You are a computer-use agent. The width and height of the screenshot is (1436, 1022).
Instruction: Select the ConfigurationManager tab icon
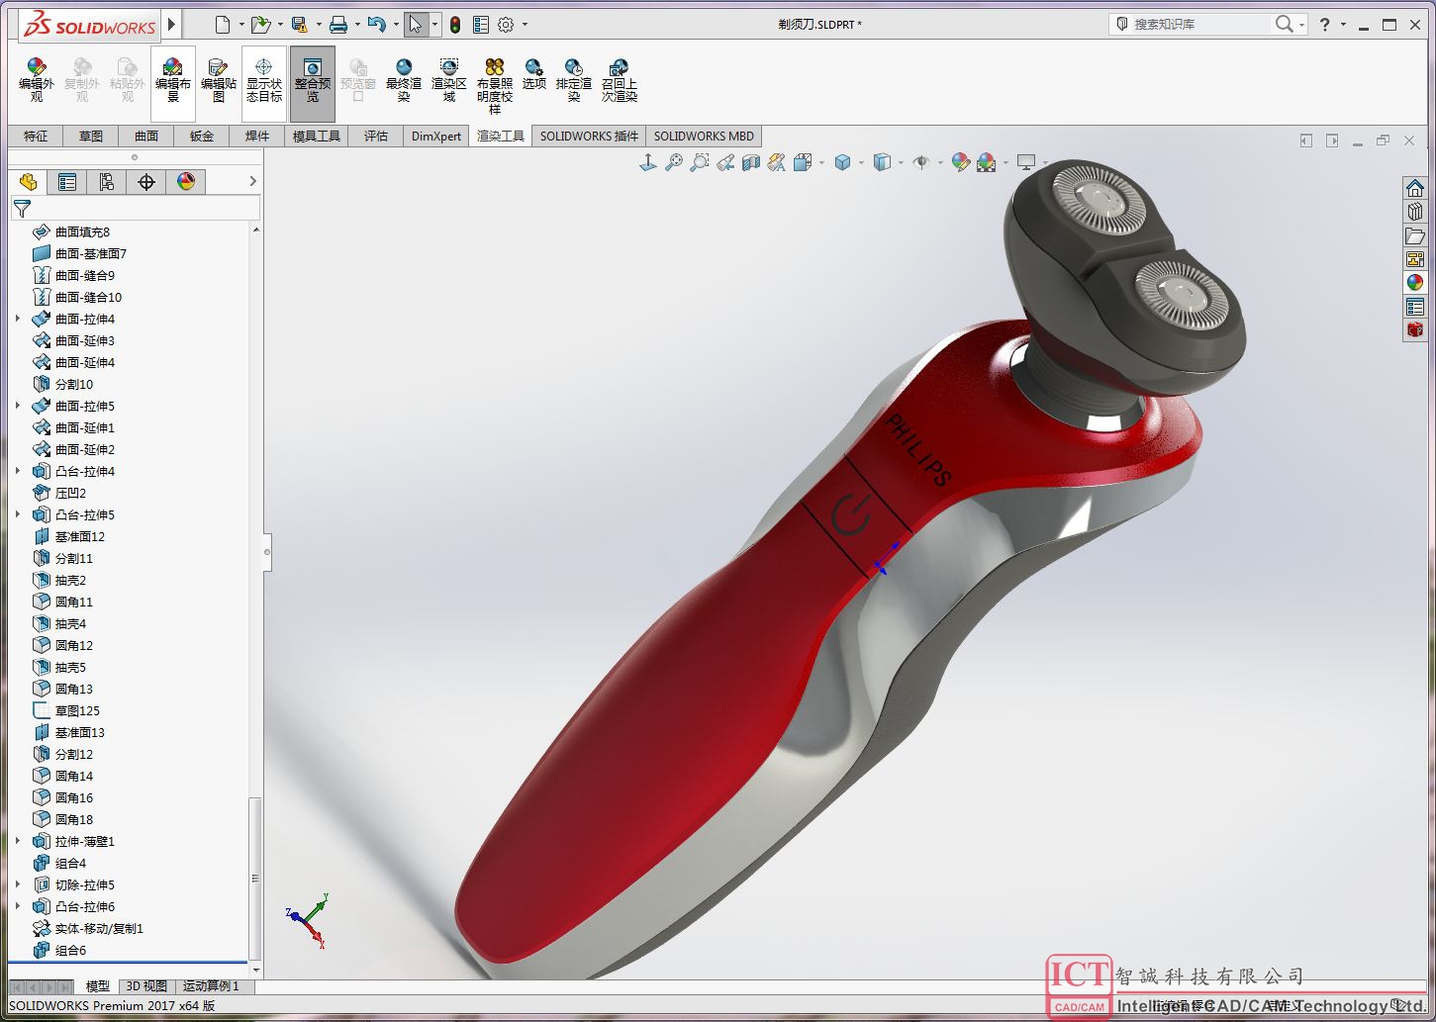[x=107, y=182]
